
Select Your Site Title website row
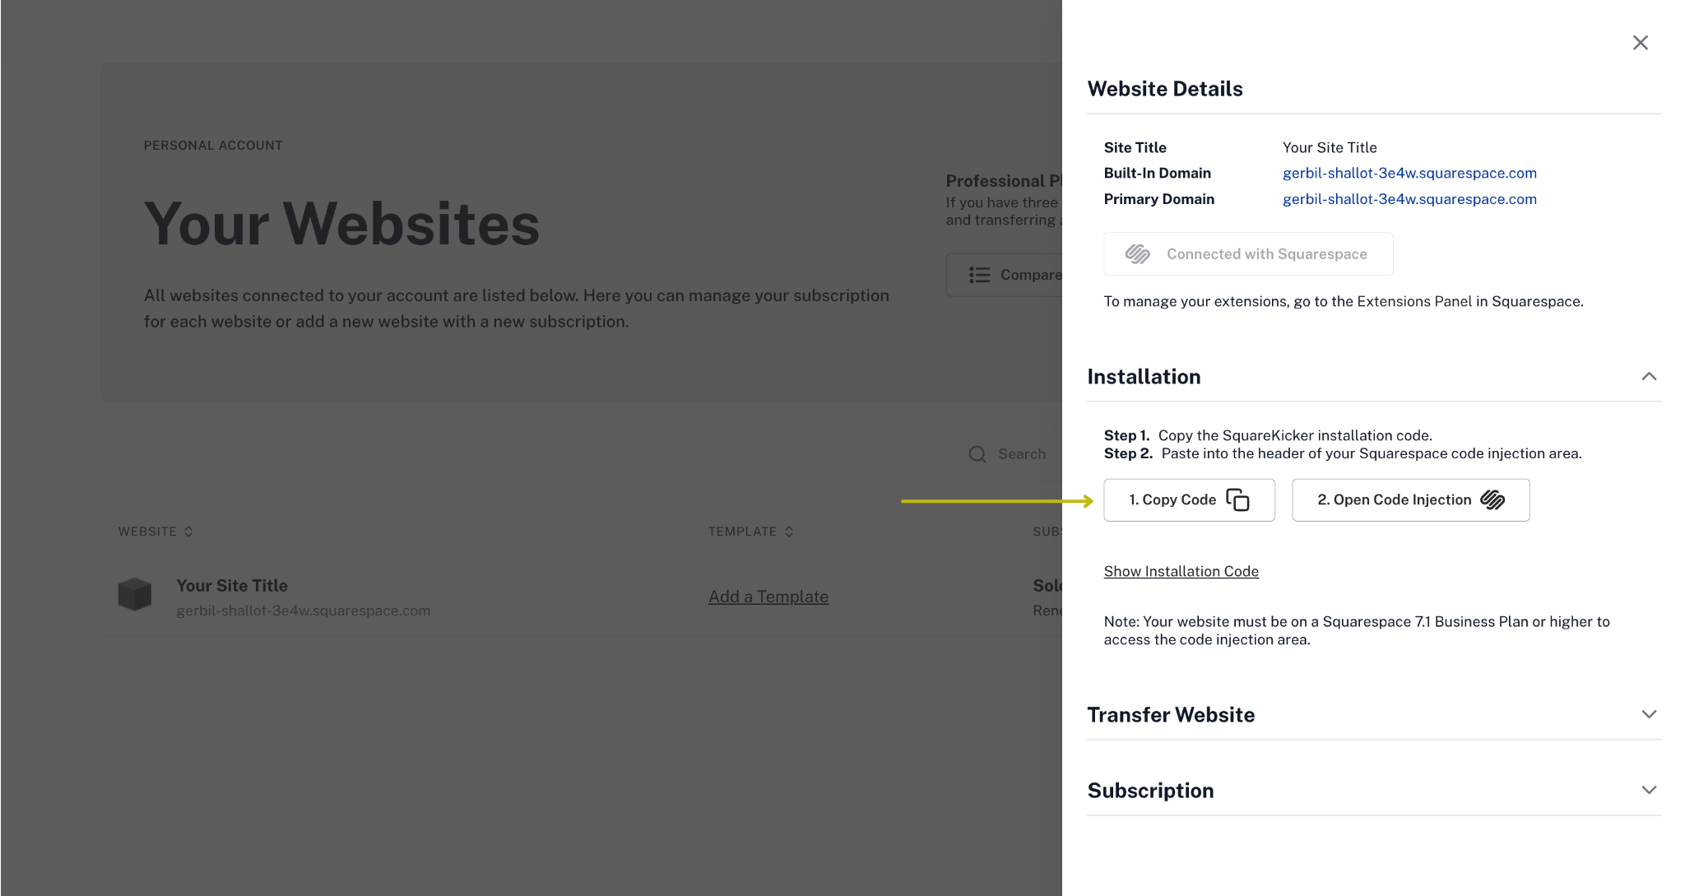pos(232,586)
